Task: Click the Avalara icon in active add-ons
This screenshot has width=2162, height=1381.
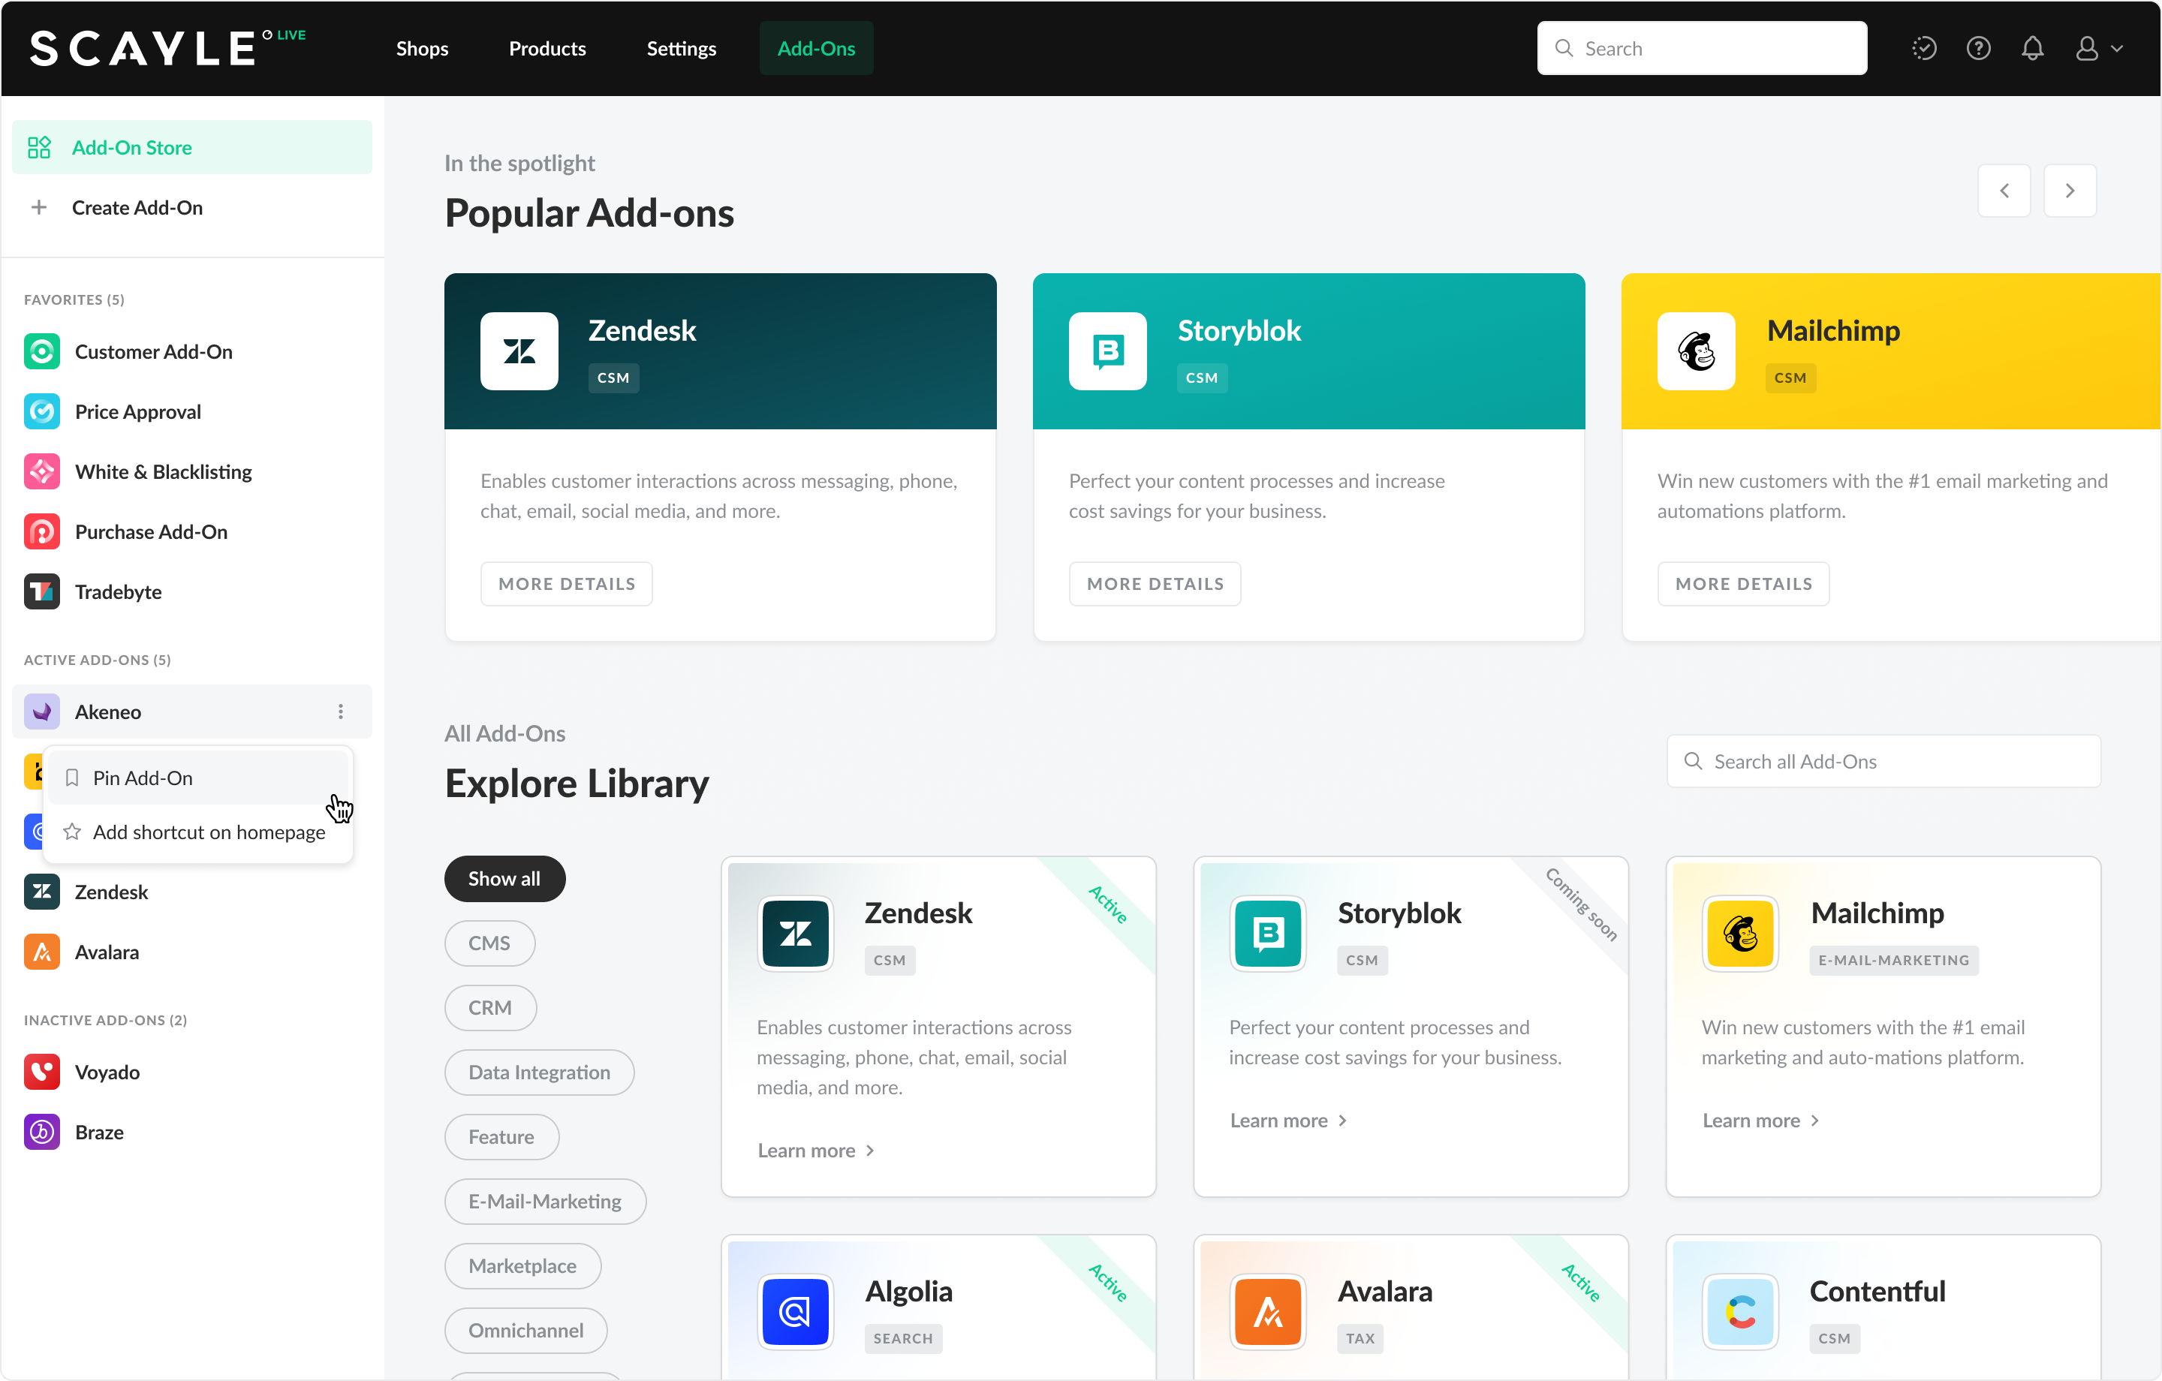Action: [x=41, y=952]
